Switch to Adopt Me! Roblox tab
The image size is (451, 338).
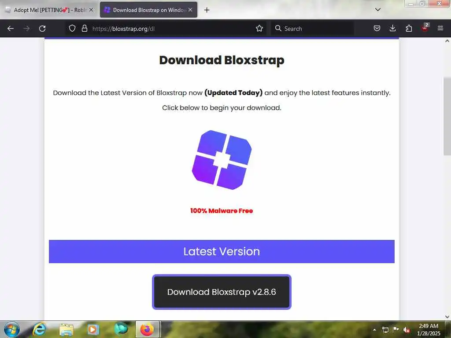pyautogui.click(x=50, y=10)
